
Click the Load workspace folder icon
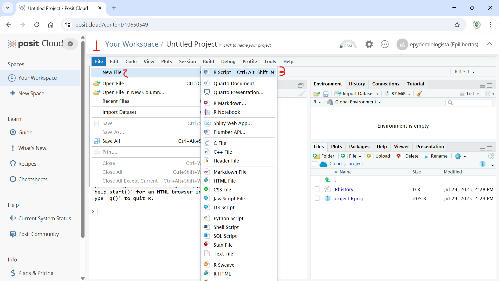tap(316, 94)
